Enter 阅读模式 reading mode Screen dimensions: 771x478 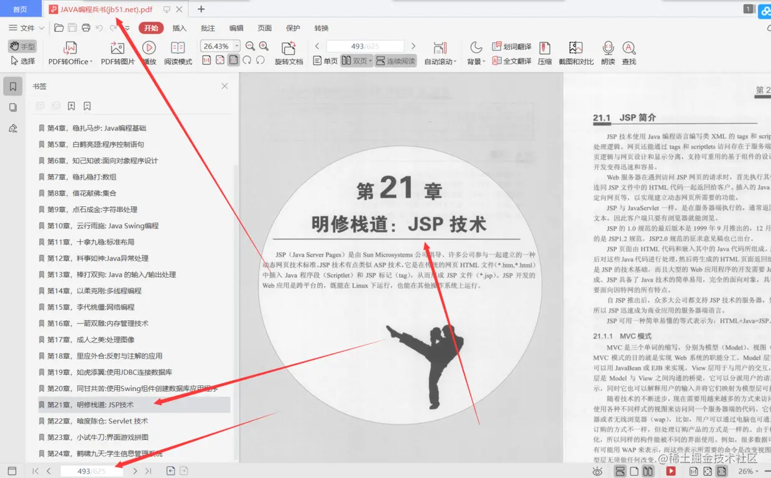coord(178,53)
